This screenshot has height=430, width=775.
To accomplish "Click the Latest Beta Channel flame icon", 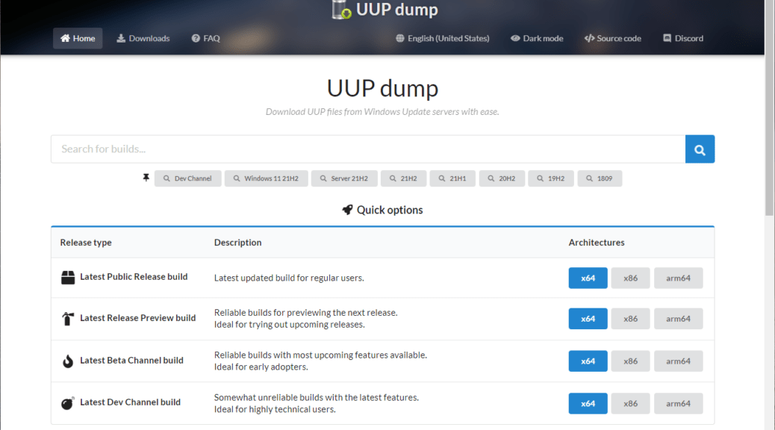I will [68, 361].
